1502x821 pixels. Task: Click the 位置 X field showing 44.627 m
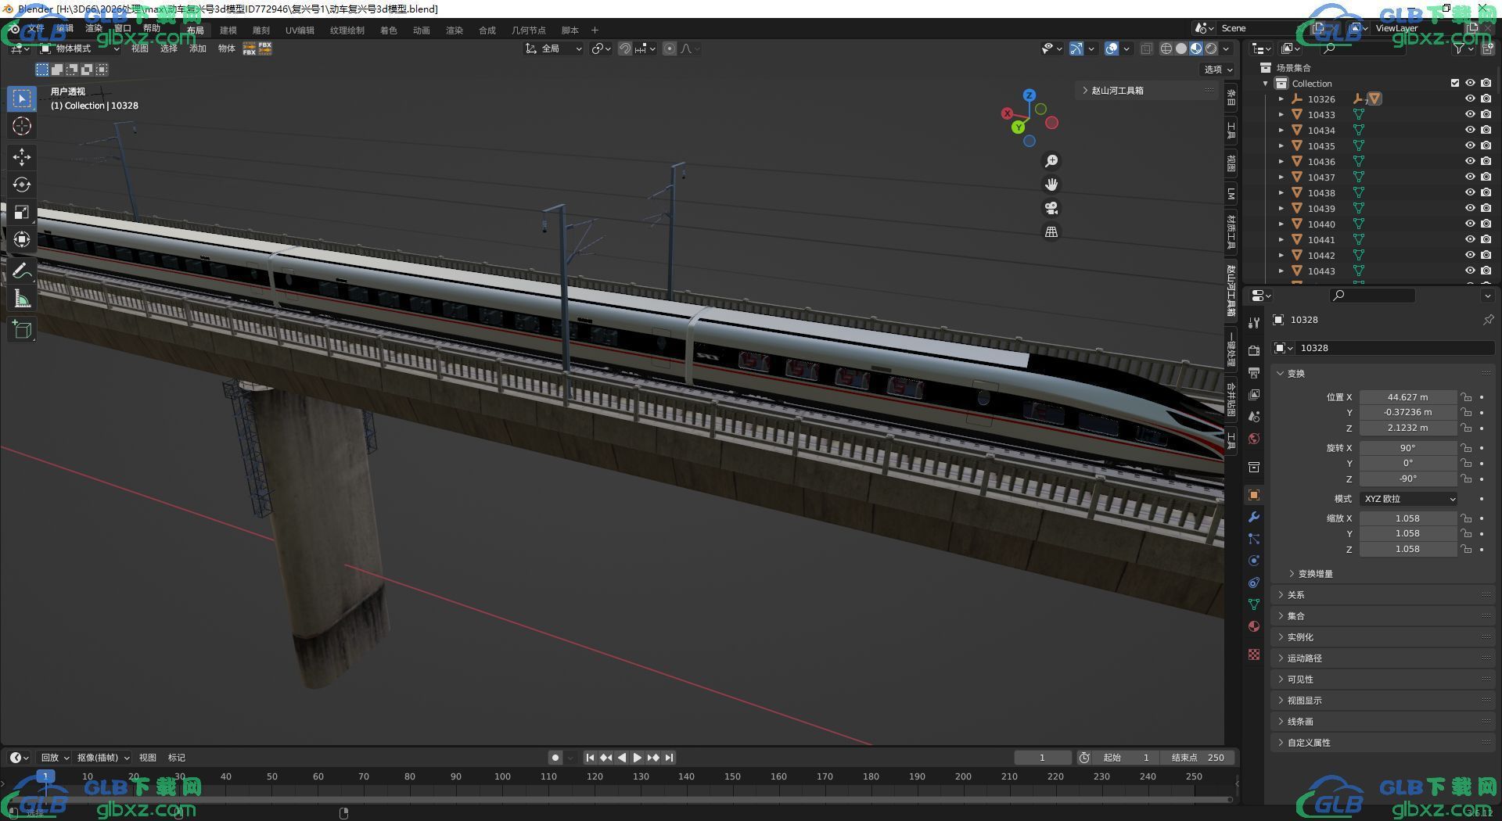tap(1408, 397)
